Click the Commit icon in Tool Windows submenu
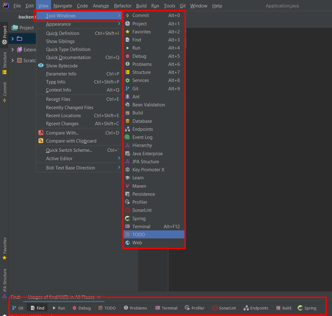This screenshot has width=332, height=316. [127, 15]
